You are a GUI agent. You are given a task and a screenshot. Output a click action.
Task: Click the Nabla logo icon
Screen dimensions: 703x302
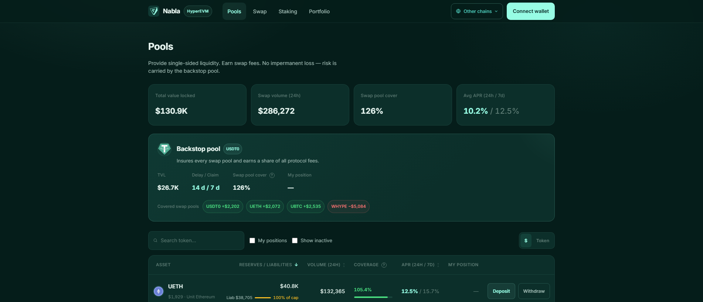click(154, 11)
